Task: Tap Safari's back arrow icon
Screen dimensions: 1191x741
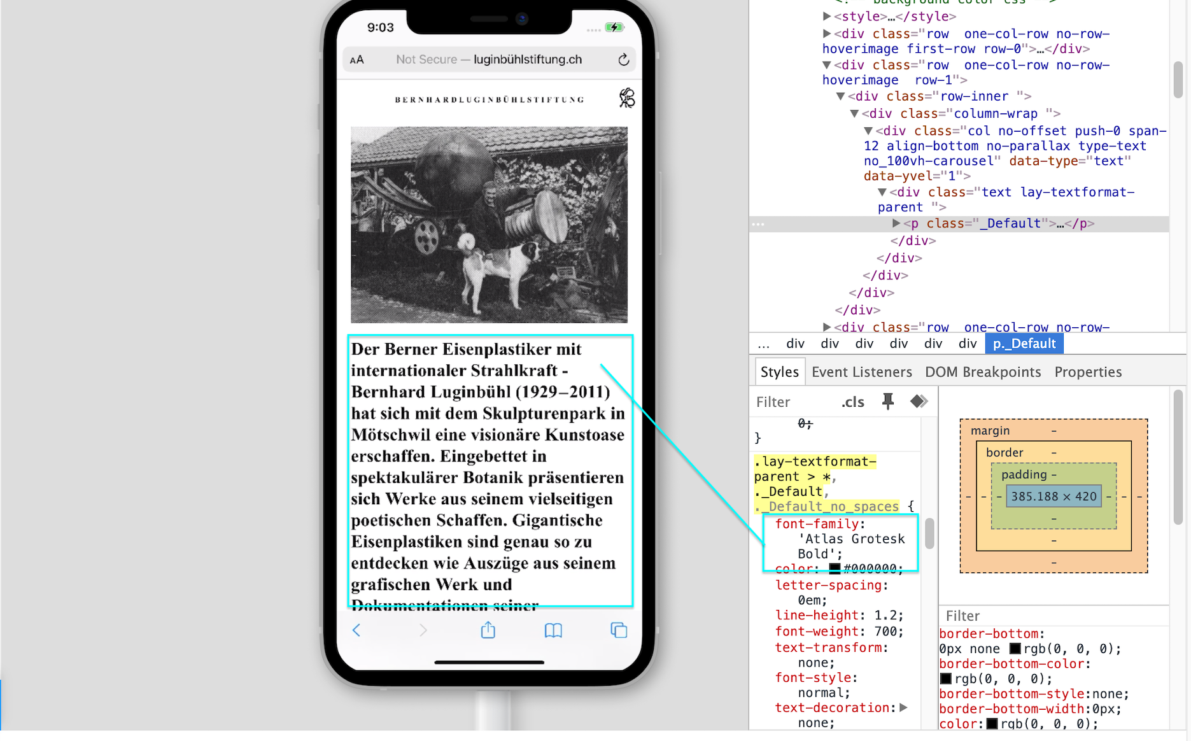Action: coord(357,630)
